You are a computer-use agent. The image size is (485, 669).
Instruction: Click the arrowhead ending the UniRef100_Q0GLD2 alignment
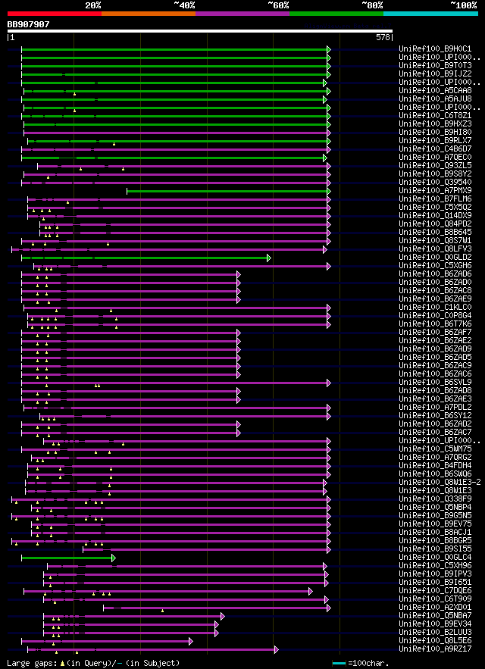coord(269,258)
